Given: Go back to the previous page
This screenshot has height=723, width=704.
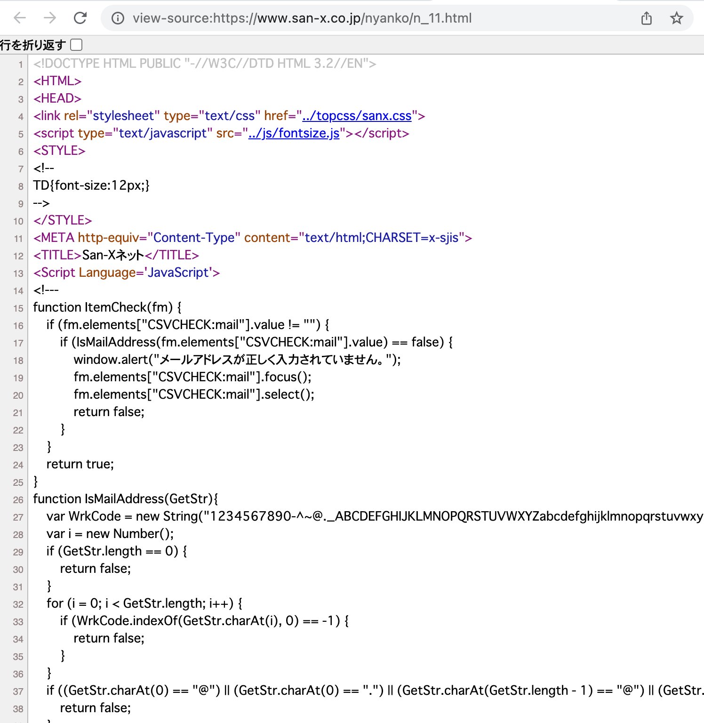Looking at the screenshot, I should point(20,18).
